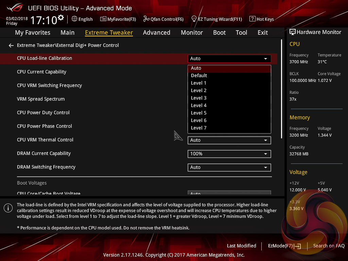Select CPU Current Capability setting
348x261 pixels.
[42, 72]
